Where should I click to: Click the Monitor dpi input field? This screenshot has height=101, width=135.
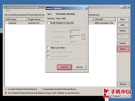coord(75,37)
